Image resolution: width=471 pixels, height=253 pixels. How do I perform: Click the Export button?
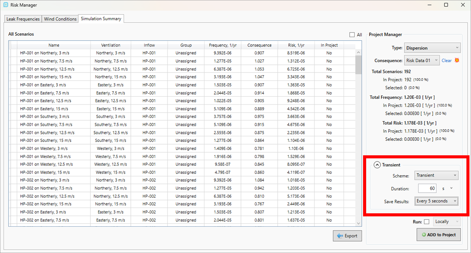click(x=347, y=236)
